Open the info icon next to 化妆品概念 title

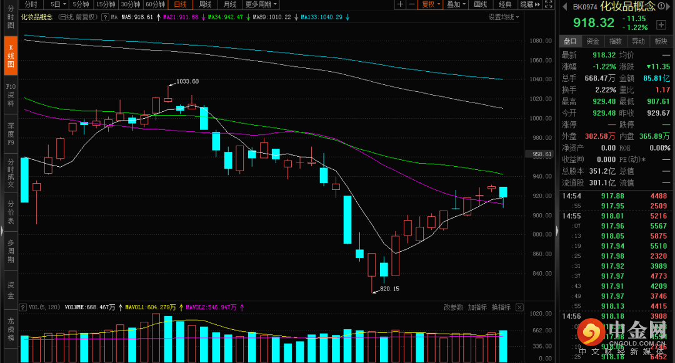661,6
